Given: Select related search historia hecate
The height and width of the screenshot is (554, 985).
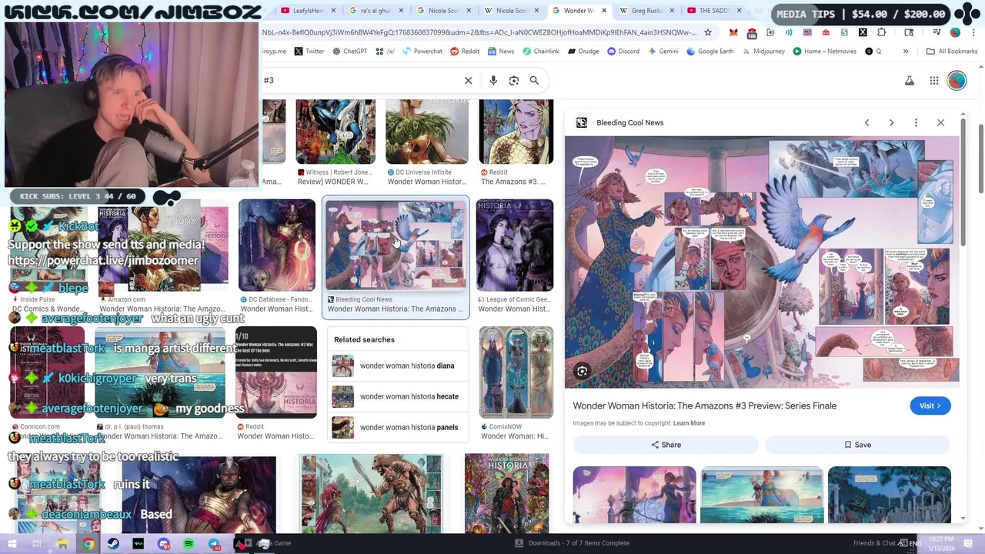Looking at the screenshot, I should coord(399,396).
